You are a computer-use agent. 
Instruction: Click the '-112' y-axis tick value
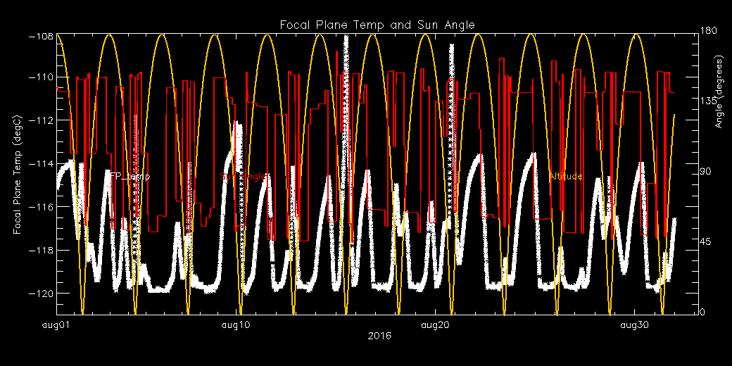click(x=39, y=120)
